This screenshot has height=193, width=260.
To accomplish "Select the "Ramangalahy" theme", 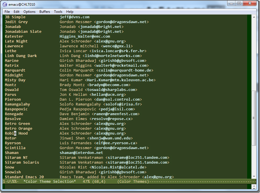I will click(17, 104).
